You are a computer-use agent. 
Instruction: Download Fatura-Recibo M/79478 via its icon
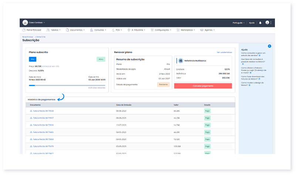pos(31,146)
